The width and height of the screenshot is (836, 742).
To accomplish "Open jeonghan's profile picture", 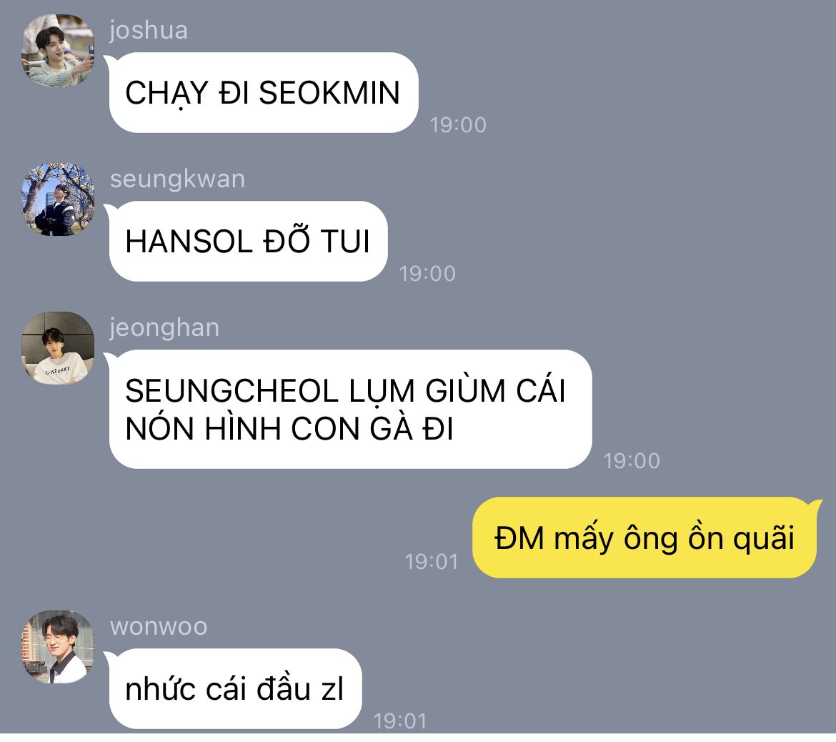I will coord(58,348).
